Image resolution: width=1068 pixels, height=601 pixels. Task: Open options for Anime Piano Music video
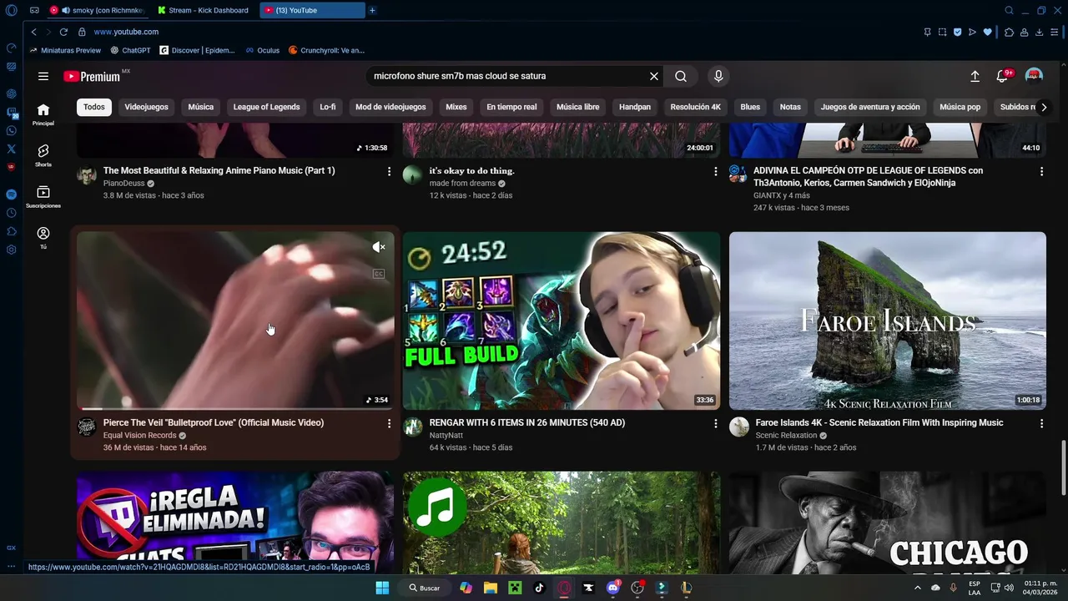point(389,171)
